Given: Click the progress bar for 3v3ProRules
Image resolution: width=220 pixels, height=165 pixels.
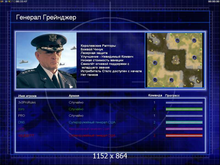Looking at the screenshot, I should click(184, 103).
